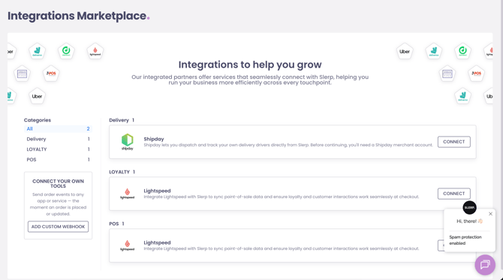Click the Categories label
Image resolution: width=503 pixels, height=280 pixels.
tap(38, 120)
